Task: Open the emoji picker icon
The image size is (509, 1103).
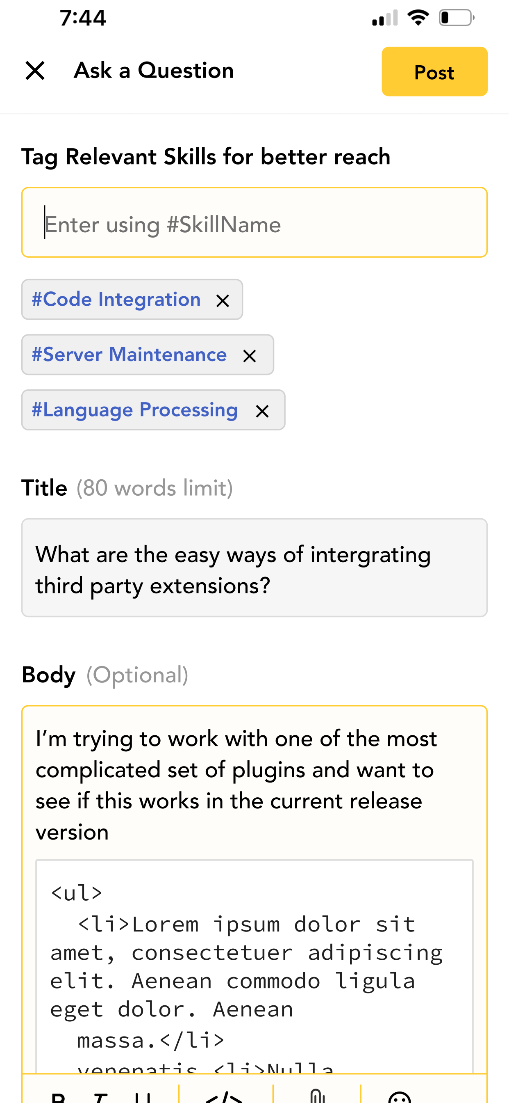Action: pyautogui.click(x=400, y=1096)
